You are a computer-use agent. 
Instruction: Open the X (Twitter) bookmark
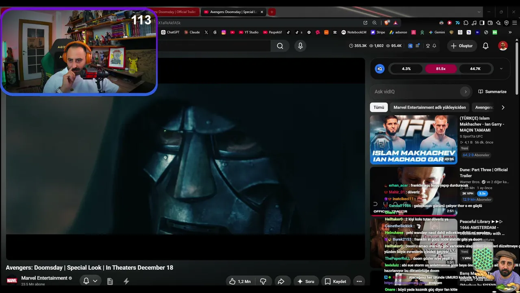[x=206, y=32]
